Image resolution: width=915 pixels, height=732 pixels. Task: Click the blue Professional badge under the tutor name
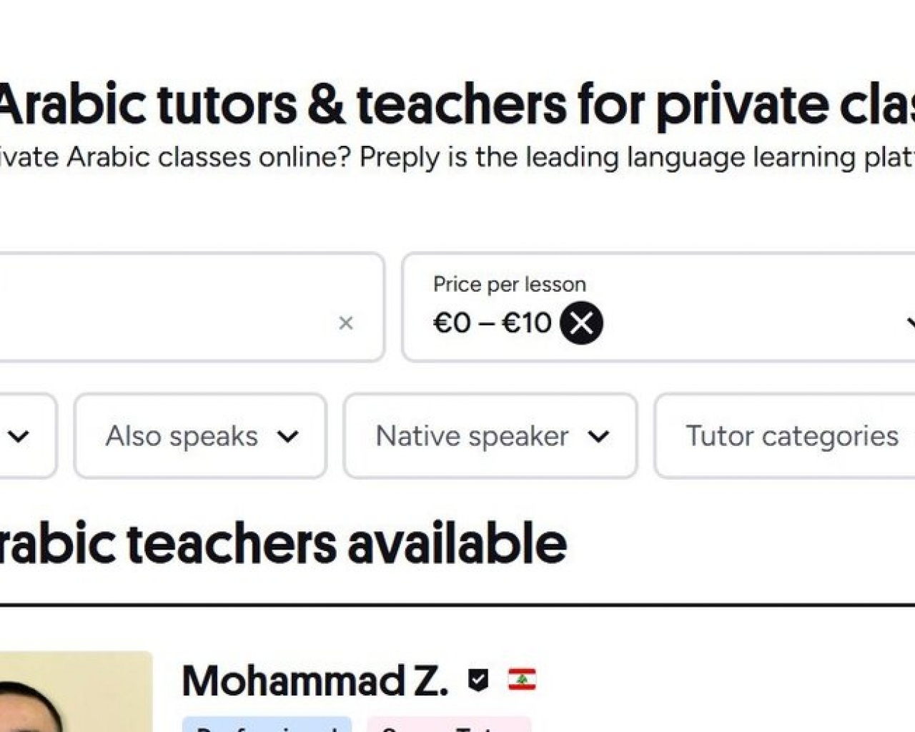pos(268,726)
